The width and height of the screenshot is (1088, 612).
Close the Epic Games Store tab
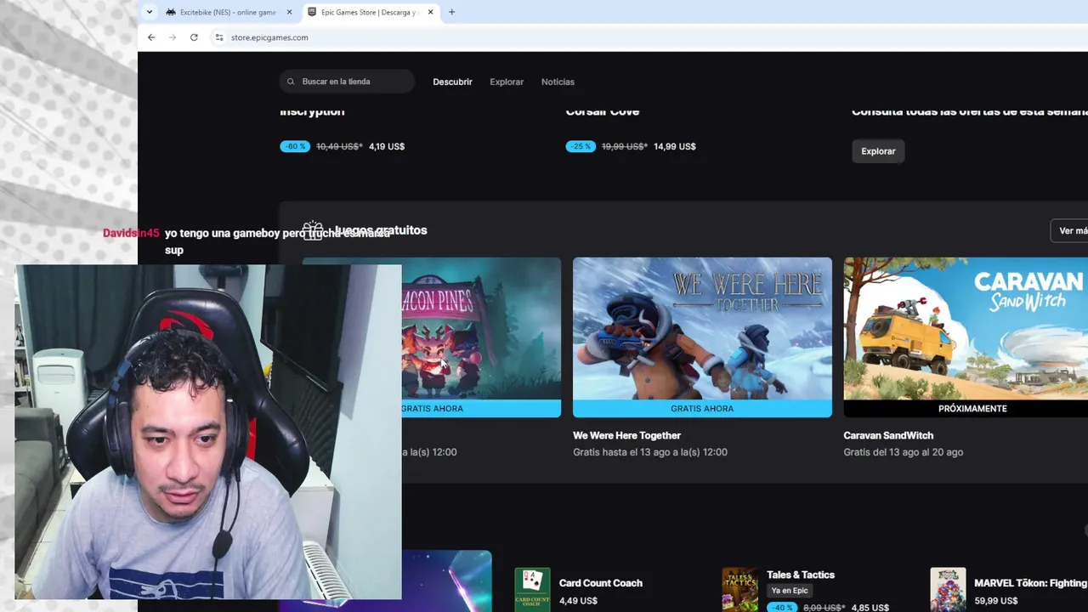tap(430, 12)
